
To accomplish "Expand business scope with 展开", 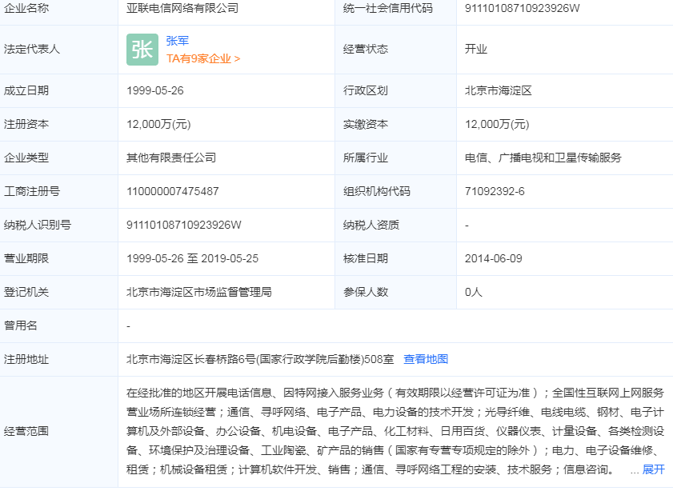I will pos(653,469).
